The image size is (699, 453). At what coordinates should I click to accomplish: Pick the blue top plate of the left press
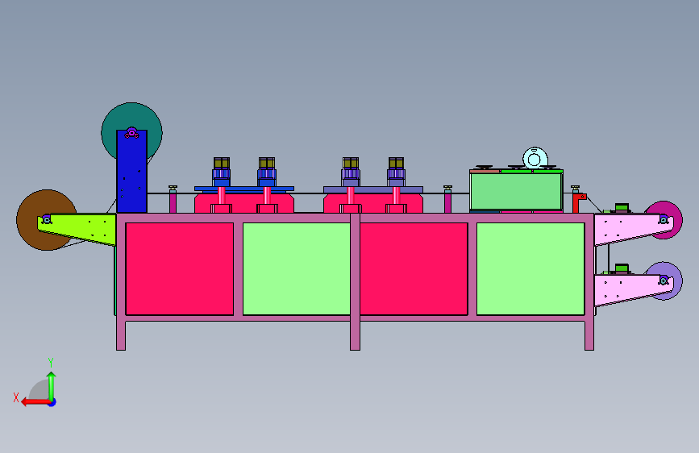click(244, 189)
